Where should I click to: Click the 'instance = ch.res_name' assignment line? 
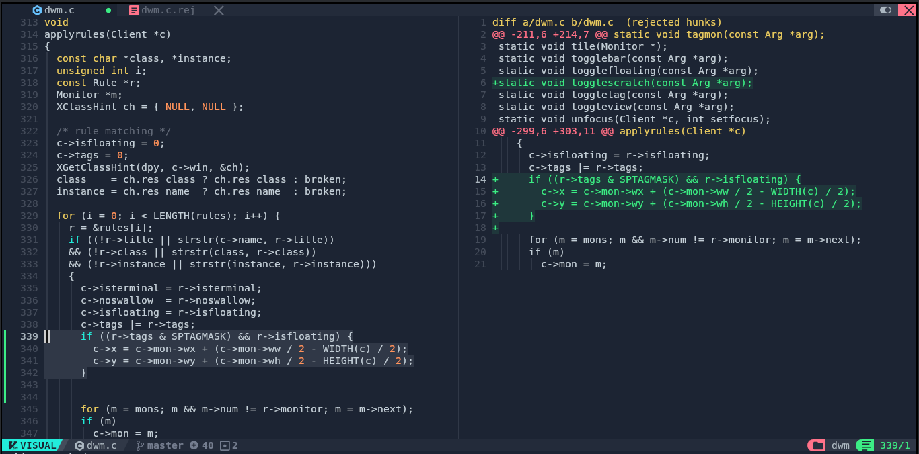(202, 191)
